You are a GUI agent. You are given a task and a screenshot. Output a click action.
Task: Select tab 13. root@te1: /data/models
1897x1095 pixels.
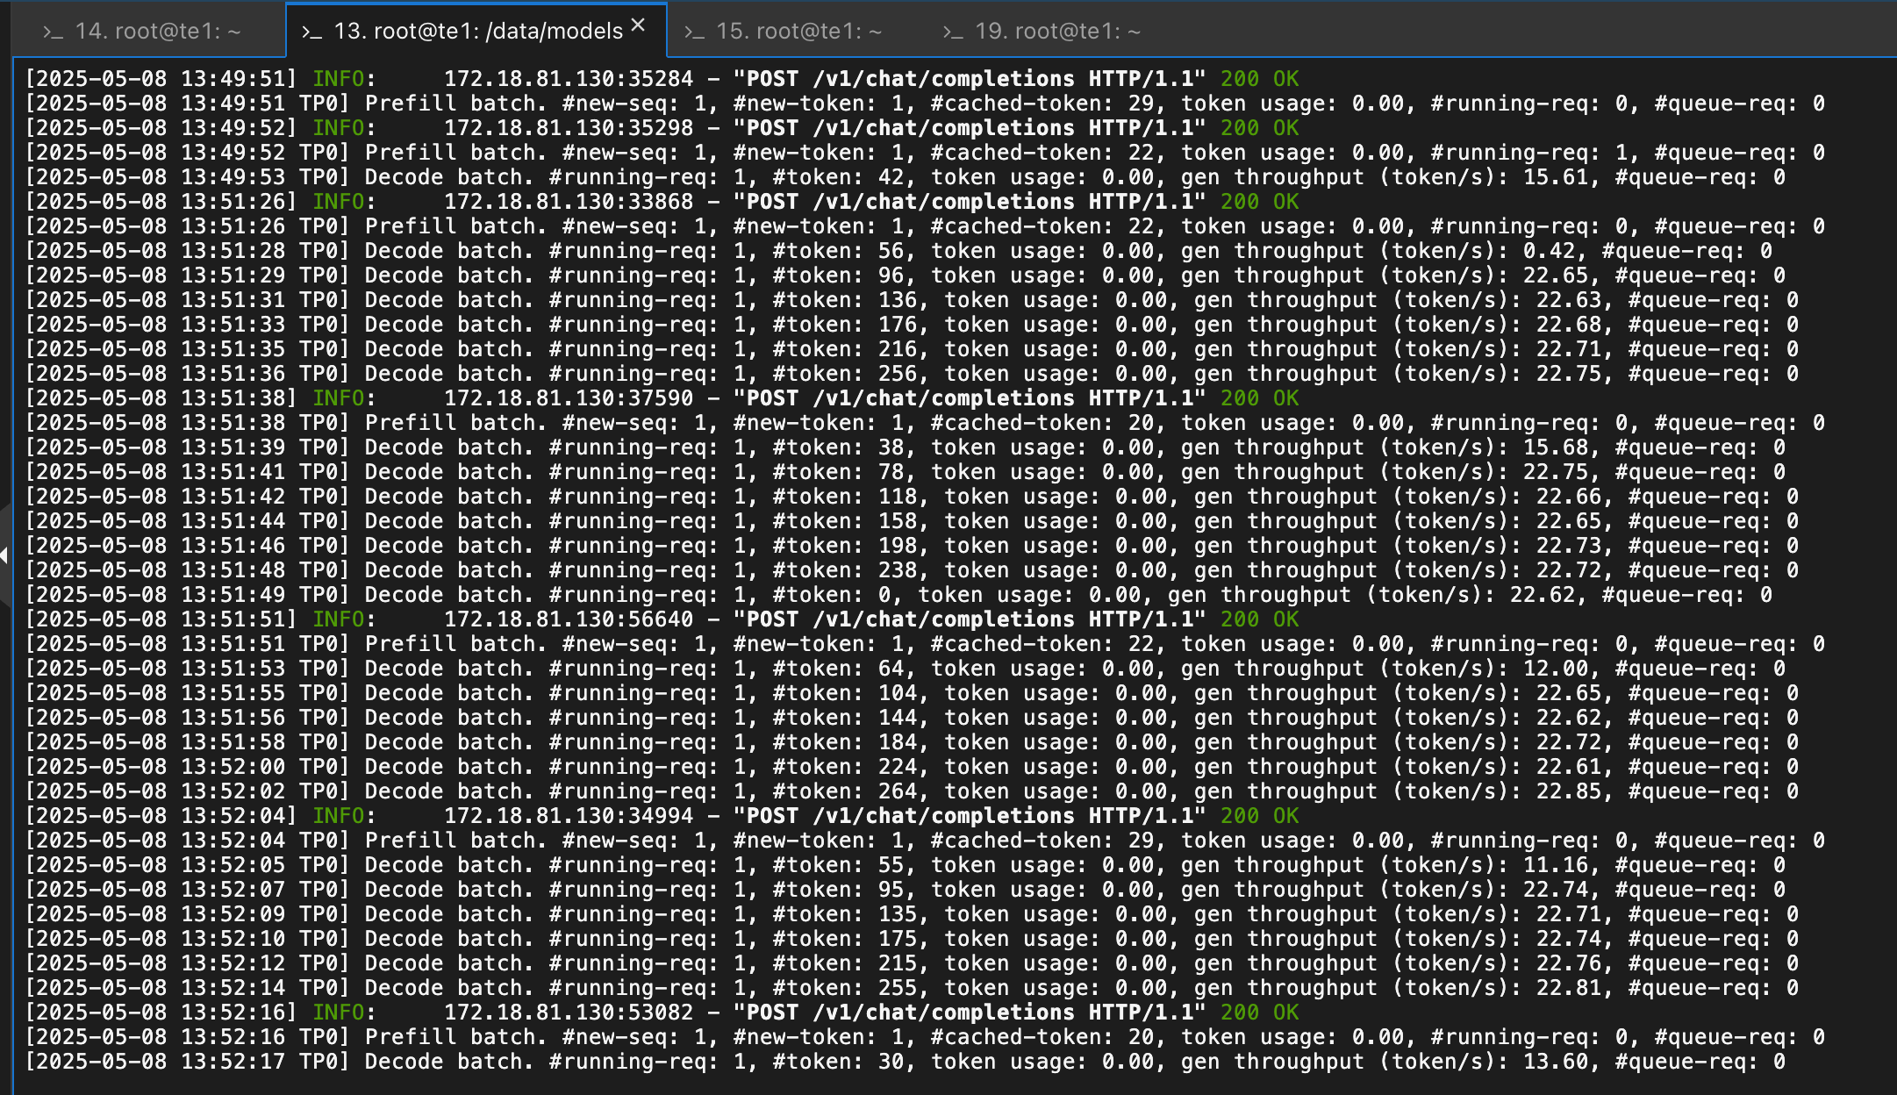(x=478, y=32)
